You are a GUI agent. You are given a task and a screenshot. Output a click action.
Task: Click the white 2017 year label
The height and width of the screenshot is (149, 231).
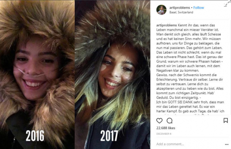point(109,136)
